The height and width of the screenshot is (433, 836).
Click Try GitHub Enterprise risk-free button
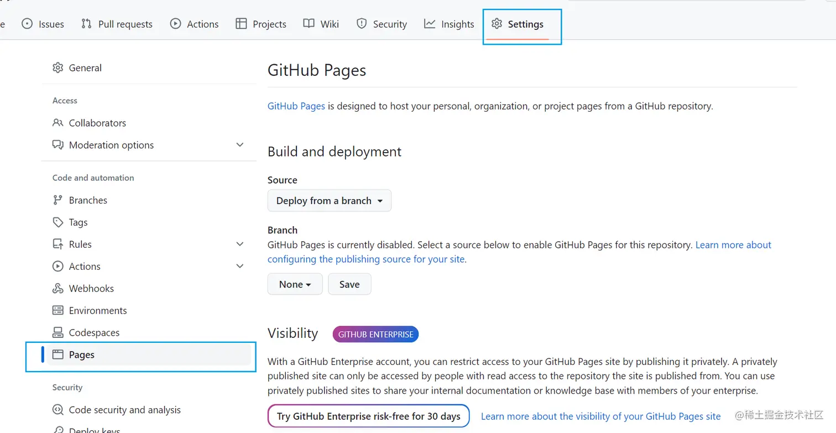[x=369, y=416]
